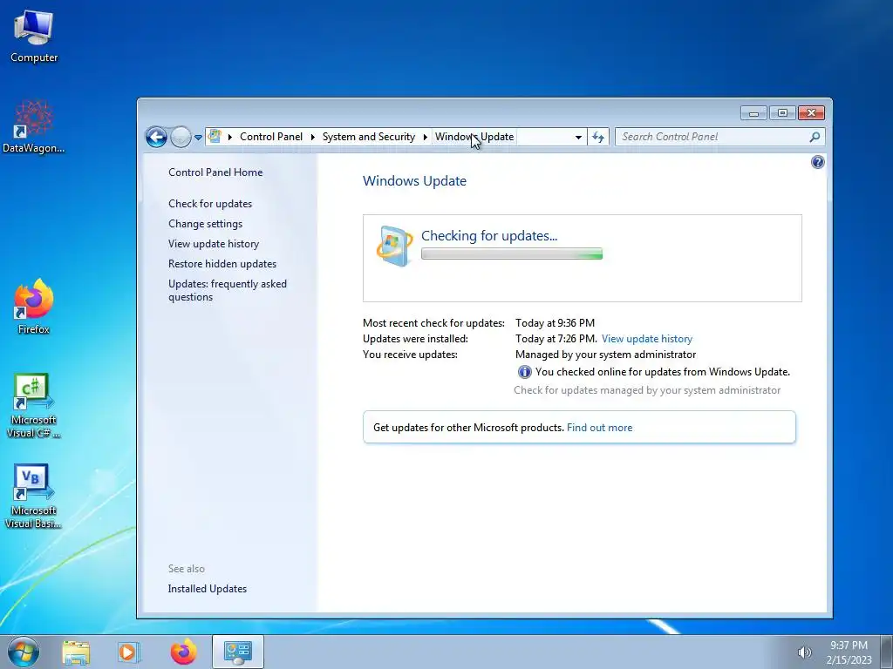Open the address bar history dropdown
The image size is (893, 669).
(x=578, y=137)
